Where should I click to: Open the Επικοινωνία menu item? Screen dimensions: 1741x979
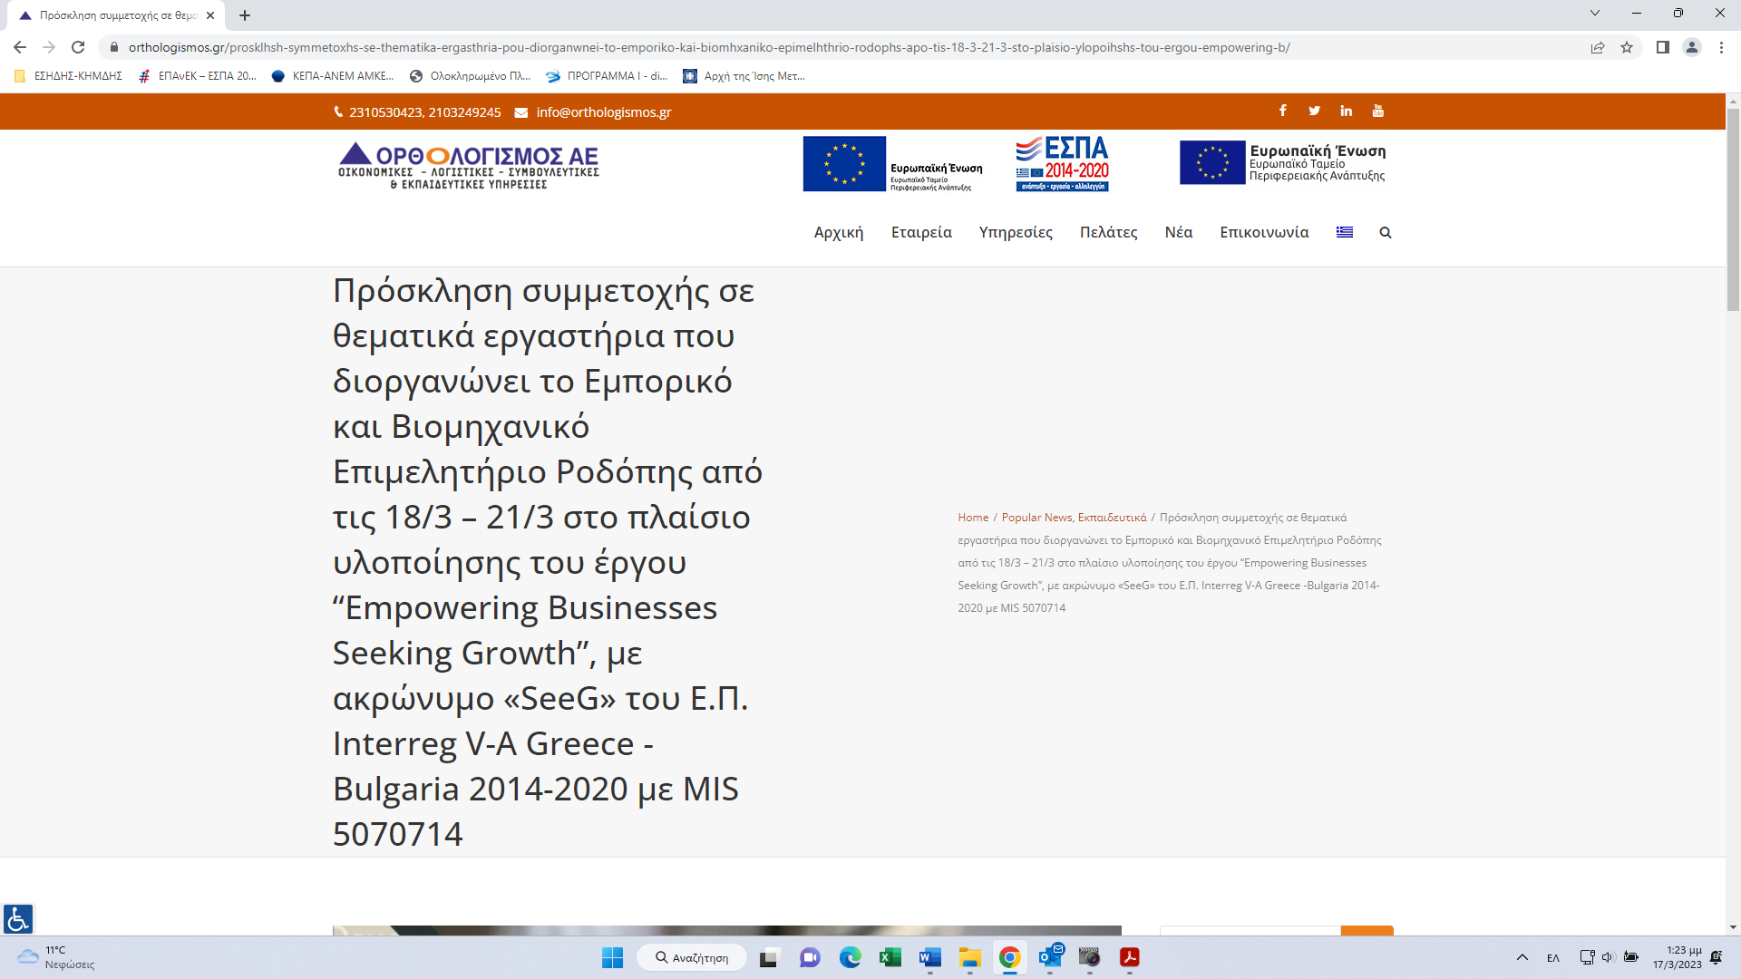pos(1264,233)
